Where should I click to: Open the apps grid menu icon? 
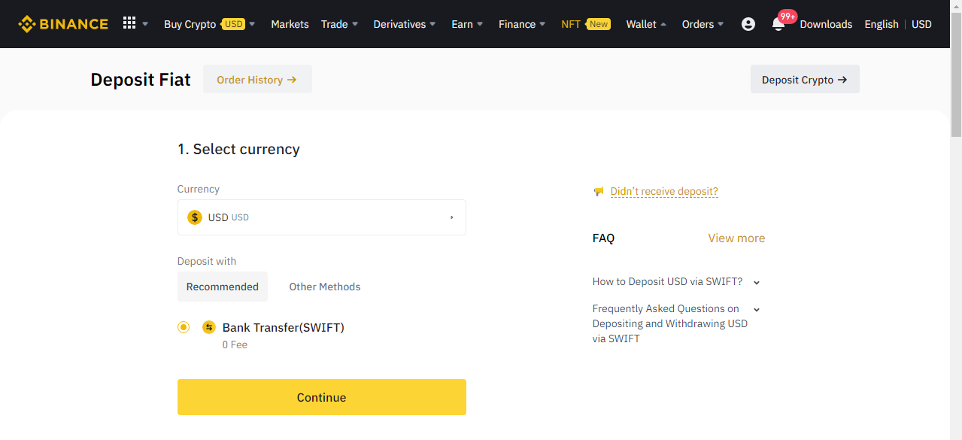pyautogui.click(x=129, y=23)
